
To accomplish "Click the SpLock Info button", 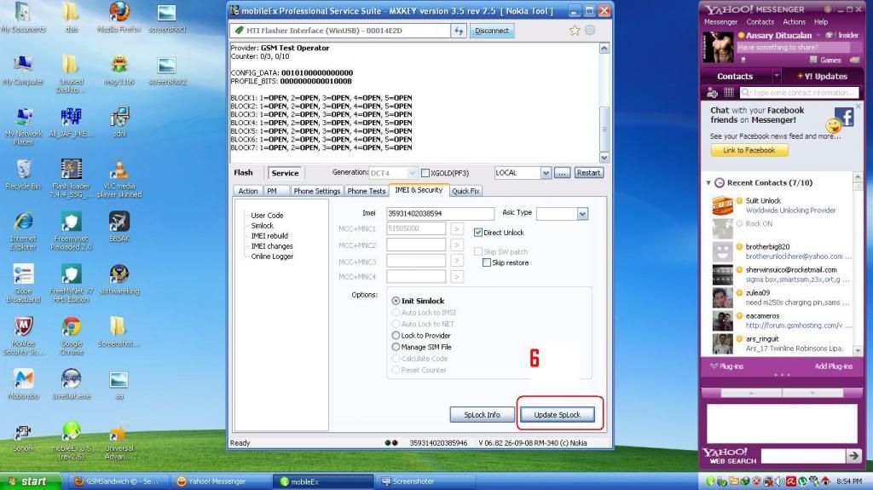I will (x=483, y=415).
